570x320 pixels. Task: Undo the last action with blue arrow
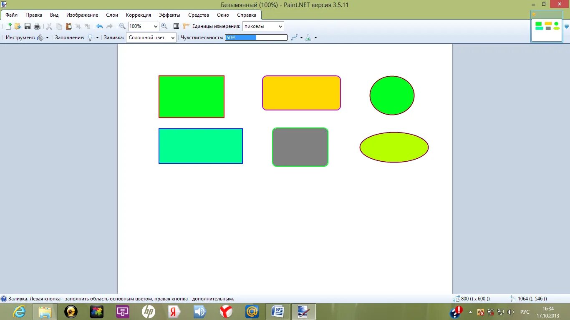click(x=99, y=26)
